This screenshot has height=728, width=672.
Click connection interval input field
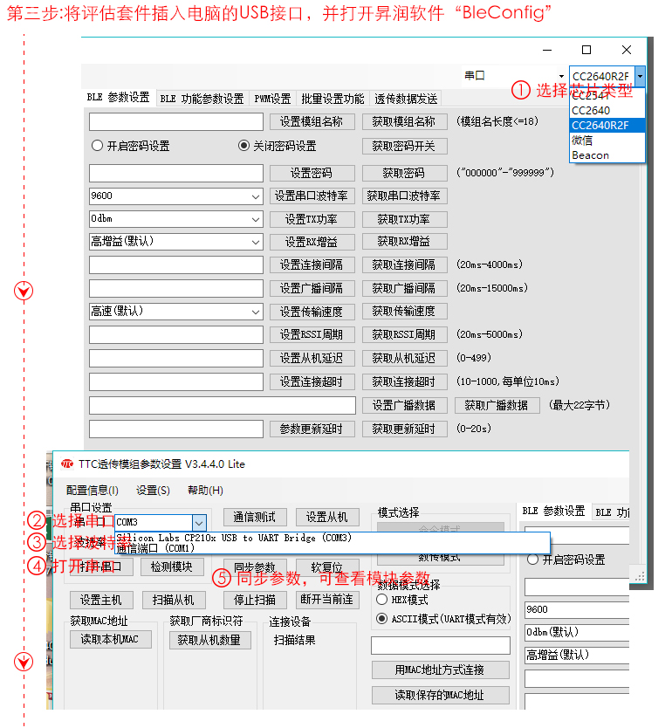pos(176,265)
